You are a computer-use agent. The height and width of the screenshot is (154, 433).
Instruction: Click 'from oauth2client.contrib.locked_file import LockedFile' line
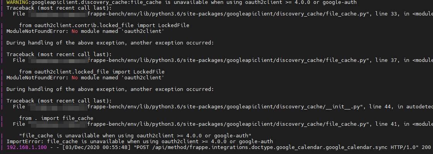(104, 26)
